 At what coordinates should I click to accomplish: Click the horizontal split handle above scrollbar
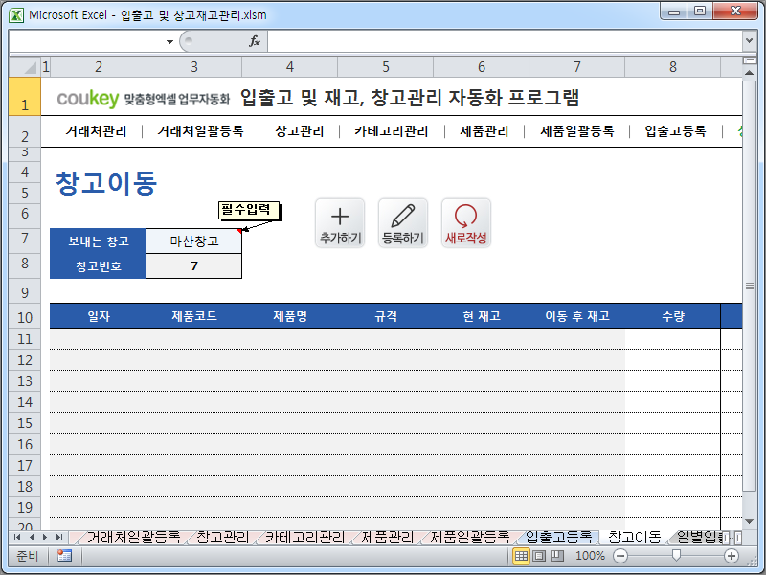point(749,60)
